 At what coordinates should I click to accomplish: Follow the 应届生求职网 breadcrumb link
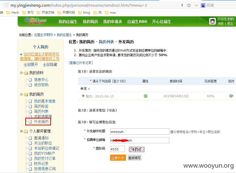(43, 35)
